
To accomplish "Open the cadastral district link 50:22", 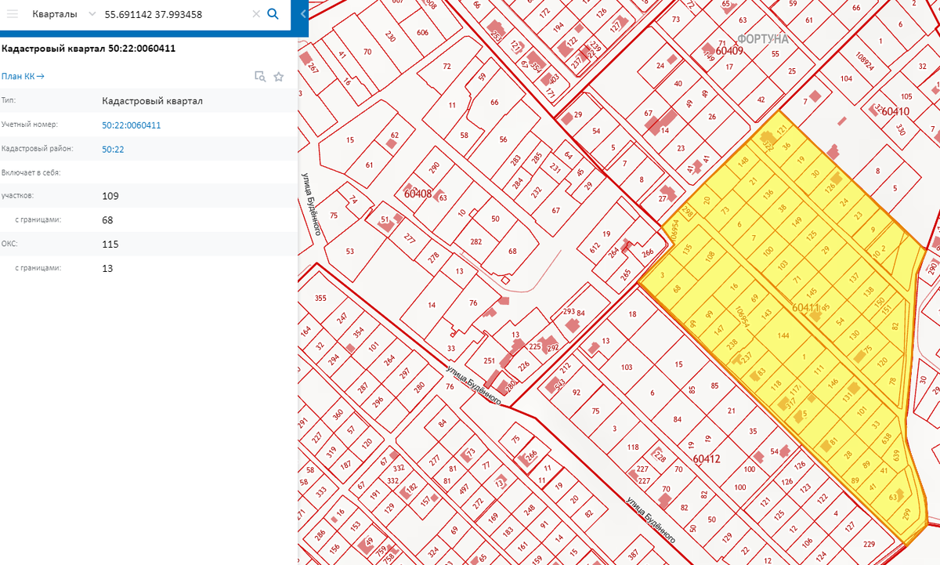I will tap(113, 150).
